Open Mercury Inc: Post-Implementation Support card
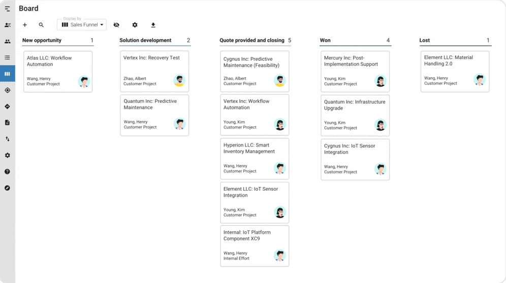The height and width of the screenshot is (283, 506). pyautogui.click(x=355, y=72)
